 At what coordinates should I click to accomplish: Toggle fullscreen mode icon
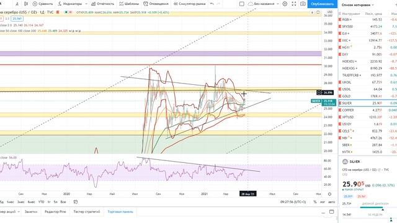click(x=293, y=4)
